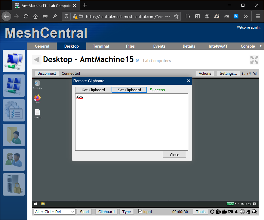Toggle the Input checkbox

[x=140, y=211]
